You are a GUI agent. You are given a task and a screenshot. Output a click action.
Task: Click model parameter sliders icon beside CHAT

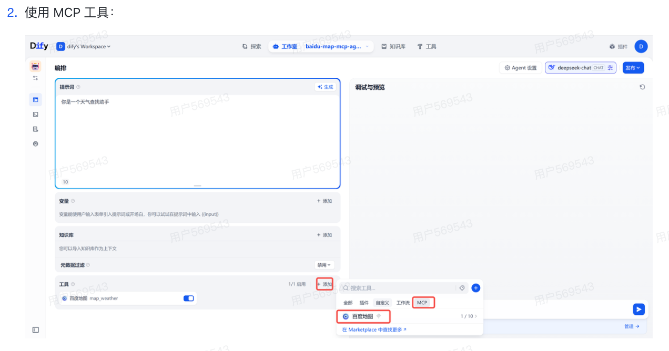(x=610, y=67)
